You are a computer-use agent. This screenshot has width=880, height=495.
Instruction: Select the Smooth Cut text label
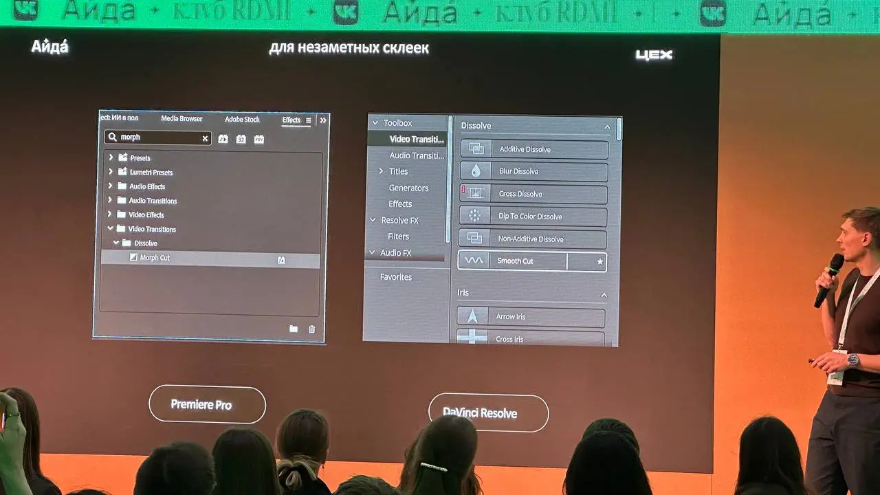515,261
